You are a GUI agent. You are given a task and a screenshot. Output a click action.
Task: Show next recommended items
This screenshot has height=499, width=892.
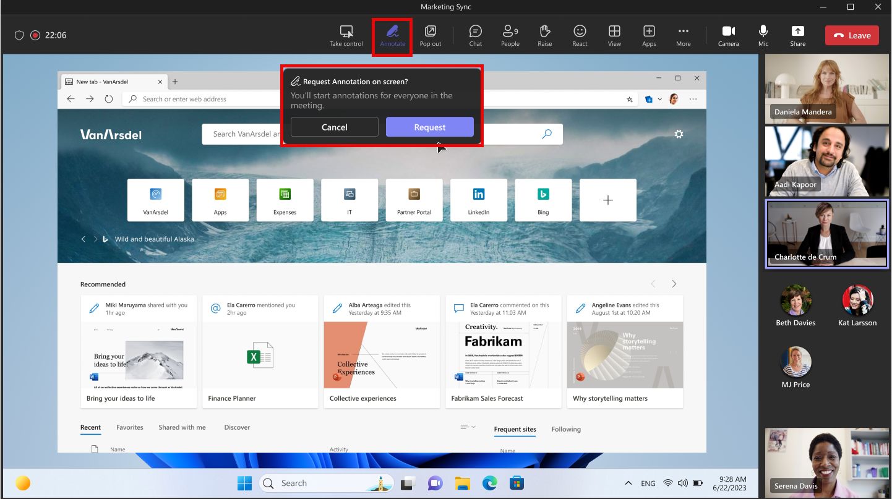pyautogui.click(x=674, y=284)
